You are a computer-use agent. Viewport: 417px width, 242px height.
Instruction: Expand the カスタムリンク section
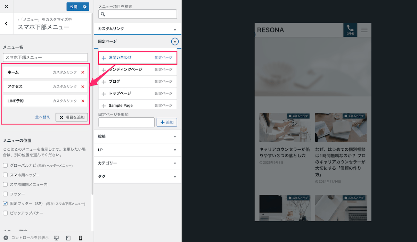click(x=138, y=29)
